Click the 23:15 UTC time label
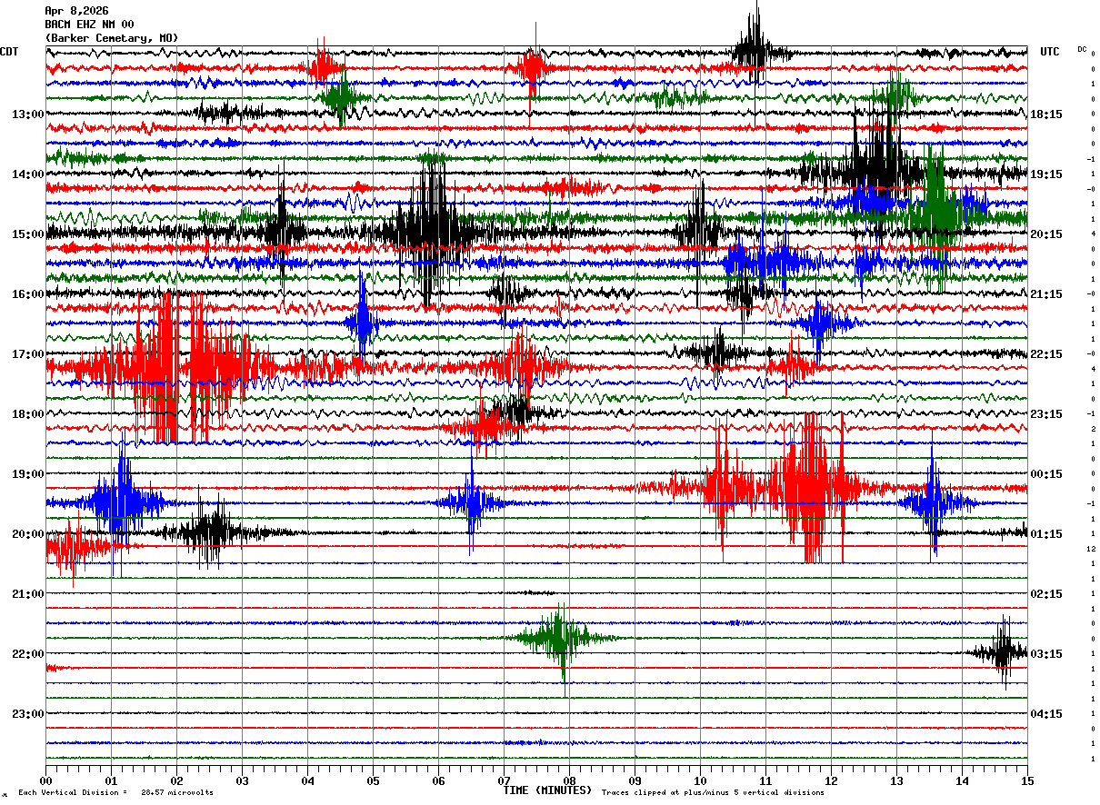Screen dimensions: 1100x805 [1046, 414]
